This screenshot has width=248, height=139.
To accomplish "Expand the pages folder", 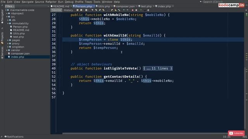I will click(x=8, y=40).
